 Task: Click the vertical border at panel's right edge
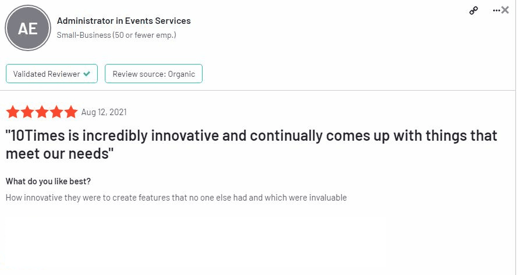click(515, 137)
